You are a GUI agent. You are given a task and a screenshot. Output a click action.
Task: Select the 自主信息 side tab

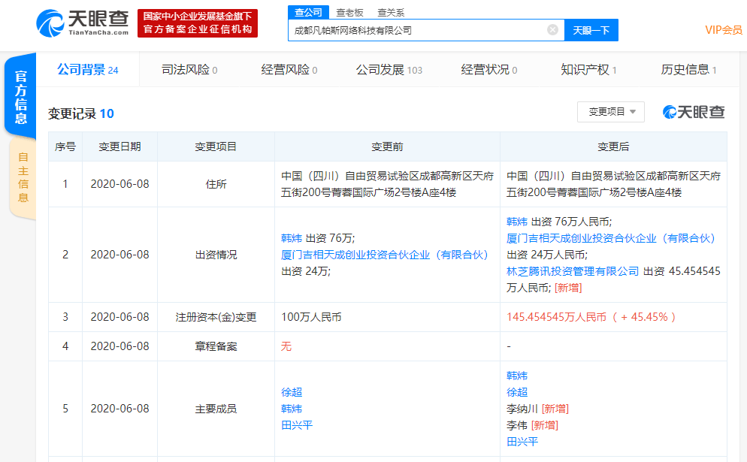pyautogui.click(x=23, y=177)
